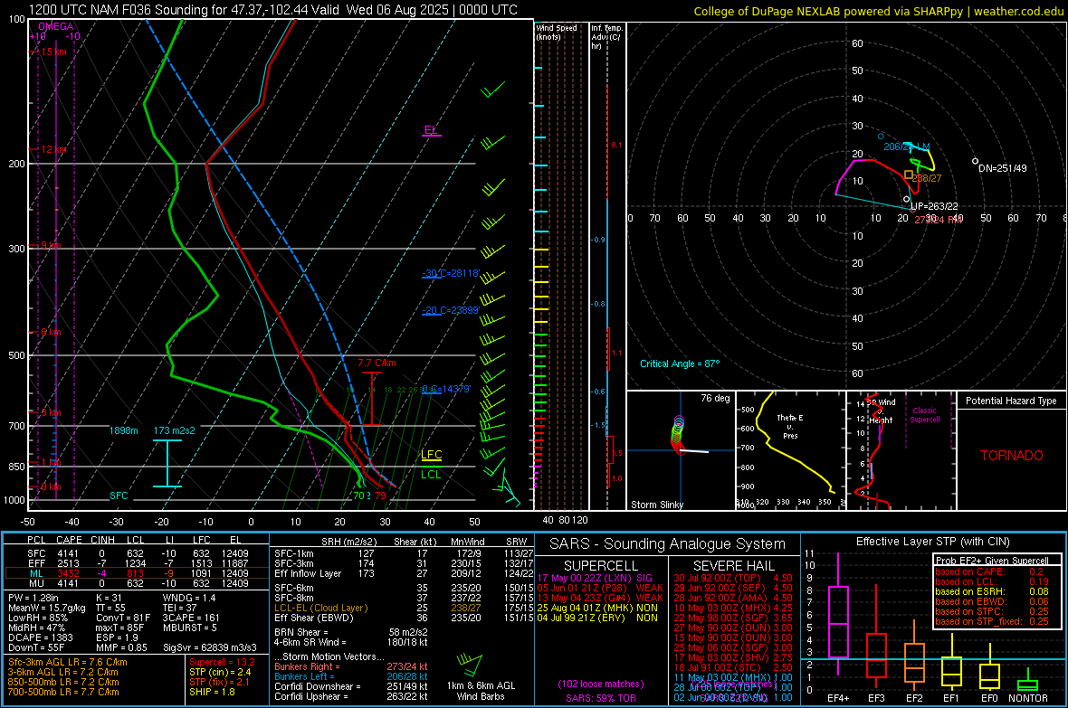The height and width of the screenshot is (708, 1068).
Task: Click the SigSvr = 62839 m3/s3 value
Action: point(210,647)
